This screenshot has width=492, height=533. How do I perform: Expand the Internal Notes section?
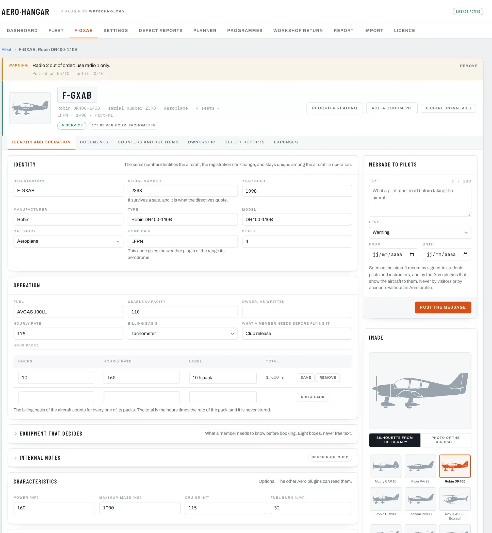pyautogui.click(x=37, y=458)
